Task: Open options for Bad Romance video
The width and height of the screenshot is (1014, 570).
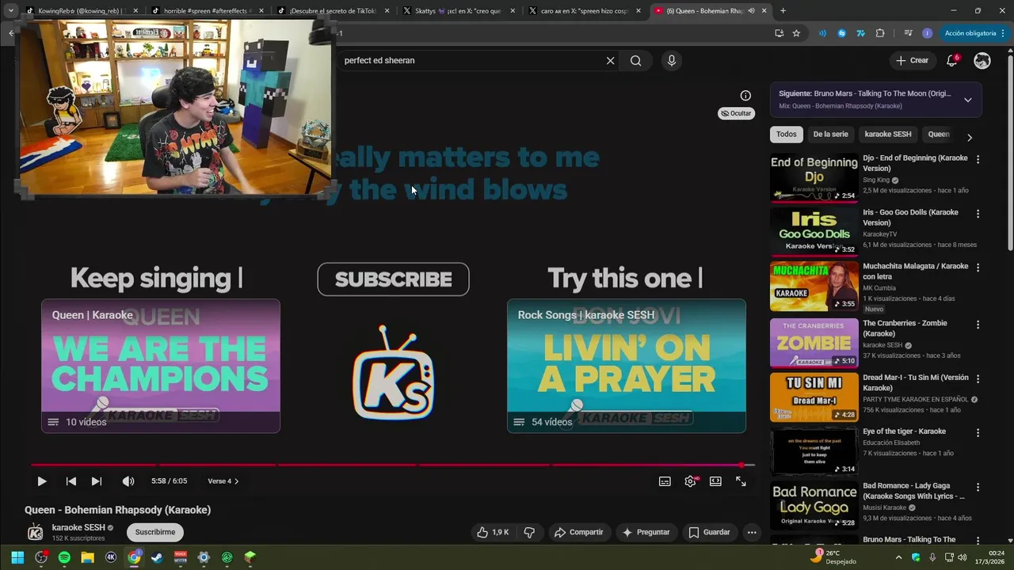Action: pos(978,487)
